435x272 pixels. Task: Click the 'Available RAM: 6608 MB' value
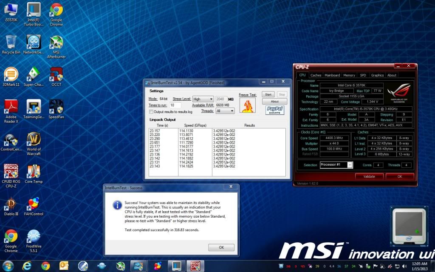pos(223,105)
